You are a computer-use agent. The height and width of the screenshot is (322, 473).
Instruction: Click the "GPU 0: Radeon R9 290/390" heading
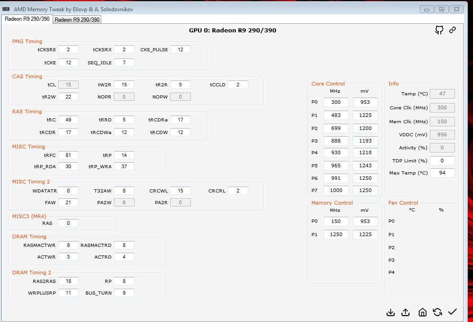click(233, 30)
